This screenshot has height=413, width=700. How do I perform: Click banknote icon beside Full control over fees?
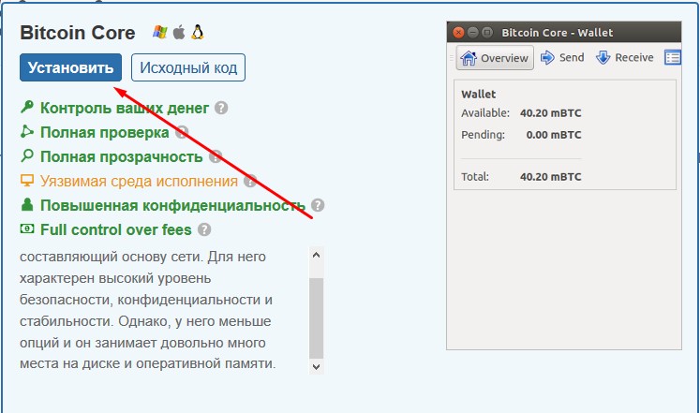pos(27,229)
